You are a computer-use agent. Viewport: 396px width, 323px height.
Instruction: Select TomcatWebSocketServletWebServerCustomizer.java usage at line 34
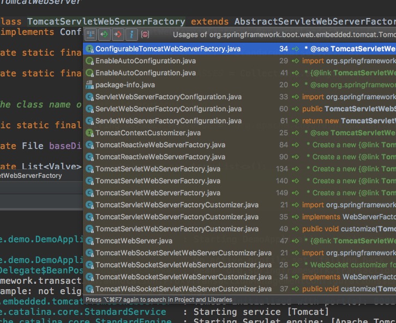(x=239, y=277)
